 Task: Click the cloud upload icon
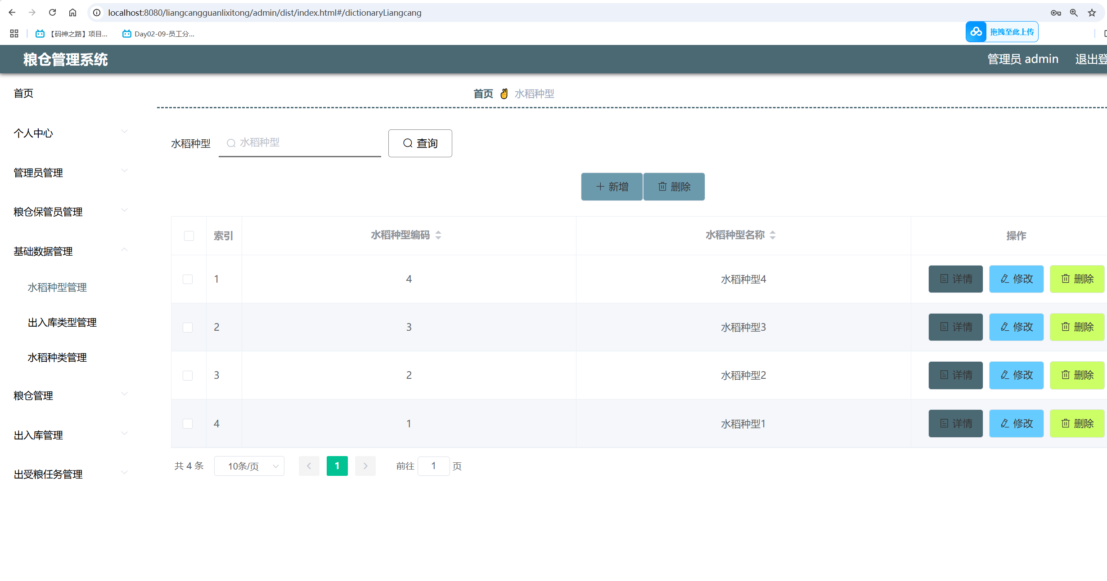click(976, 32)
